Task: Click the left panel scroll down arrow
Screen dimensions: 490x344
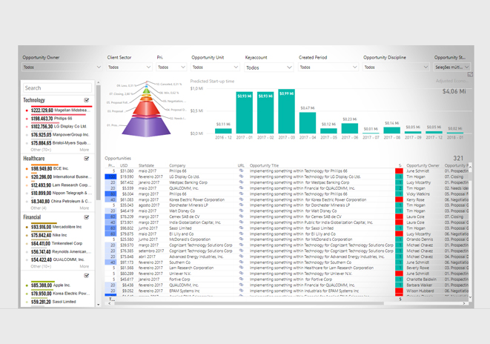Action: 98,304
